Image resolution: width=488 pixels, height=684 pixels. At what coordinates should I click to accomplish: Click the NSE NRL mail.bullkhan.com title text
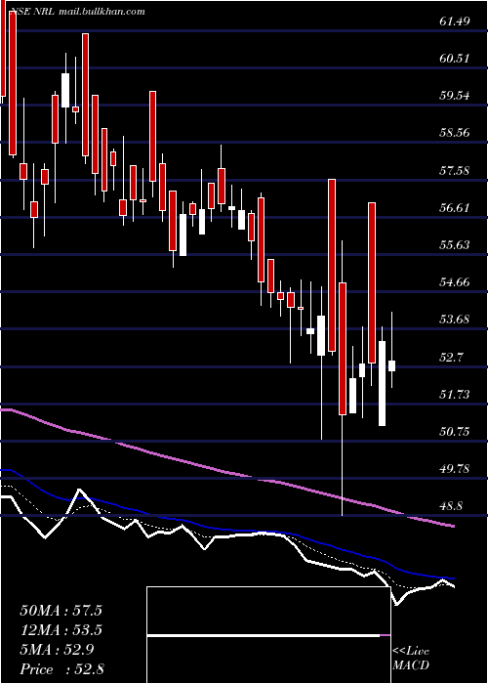point(76,12)
